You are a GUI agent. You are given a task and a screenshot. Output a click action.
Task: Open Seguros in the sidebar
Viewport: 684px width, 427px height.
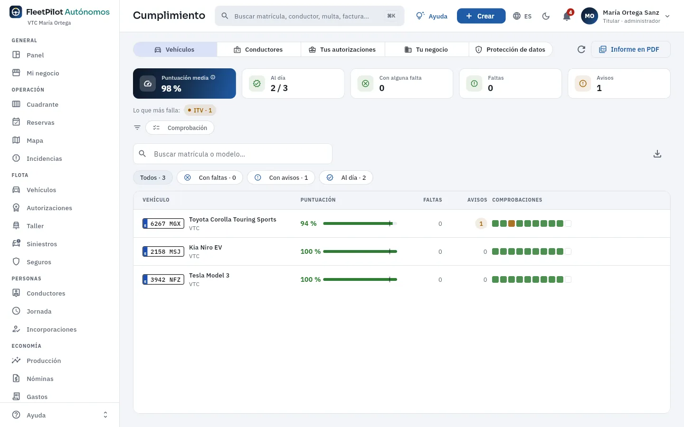point(59,262)
